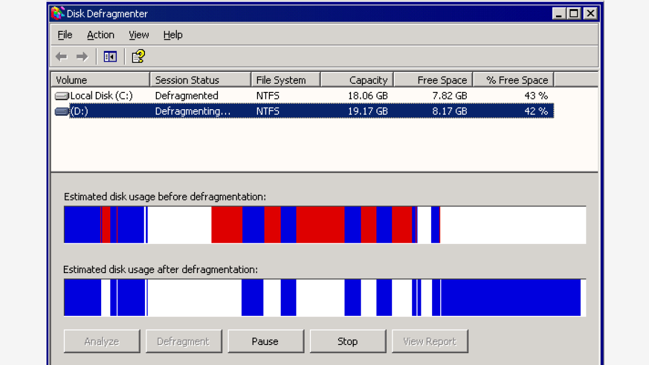Click the View Report button
649x365 pixels.
[x=430, y=341]
